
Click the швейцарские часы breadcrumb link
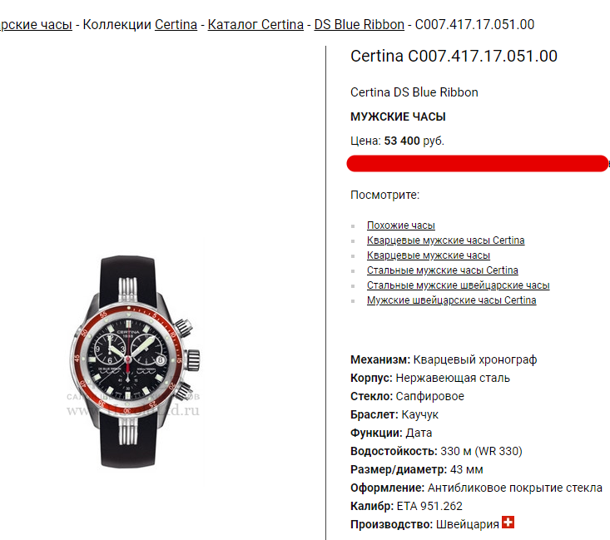point(36,24)
